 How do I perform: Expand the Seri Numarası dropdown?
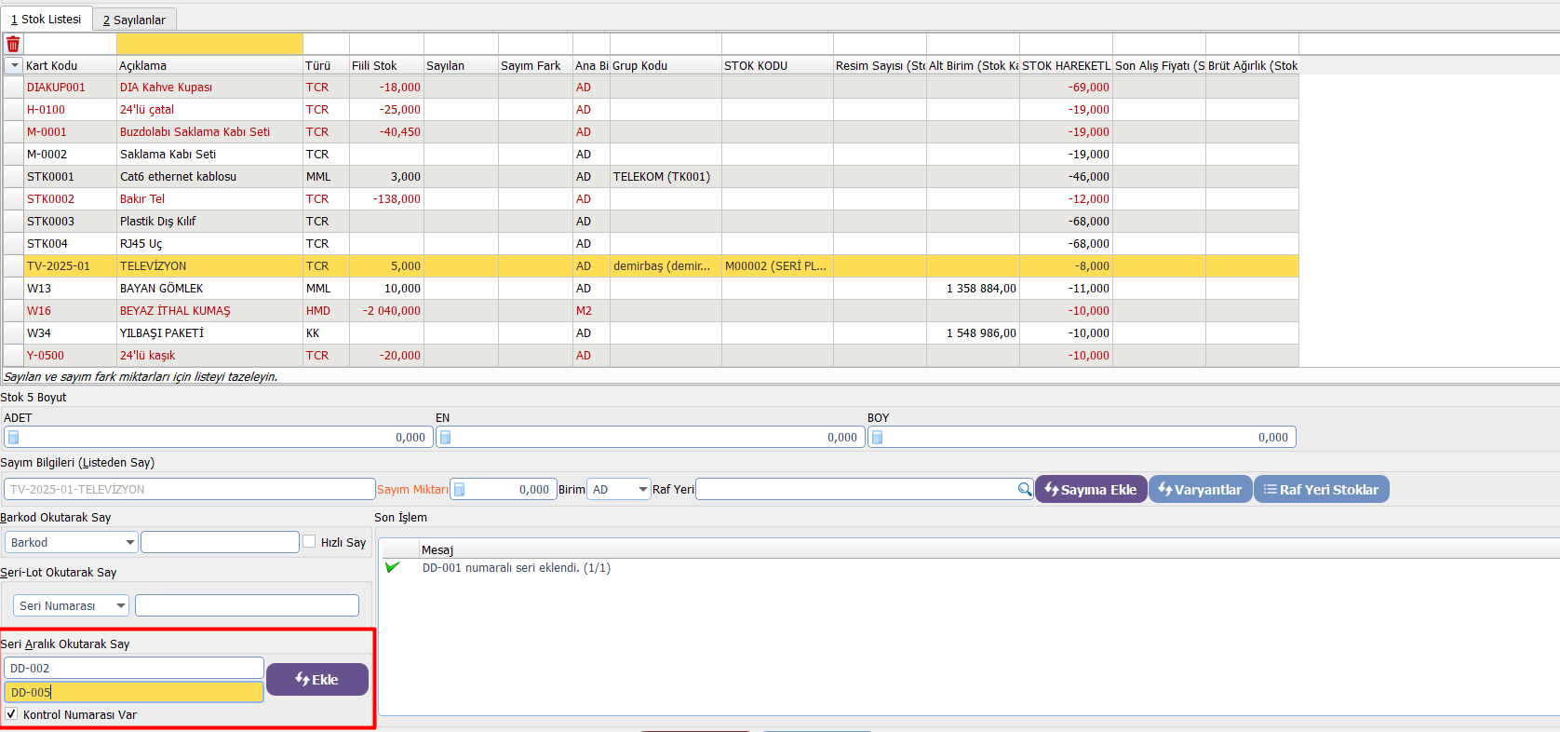(x=120, y=606)
